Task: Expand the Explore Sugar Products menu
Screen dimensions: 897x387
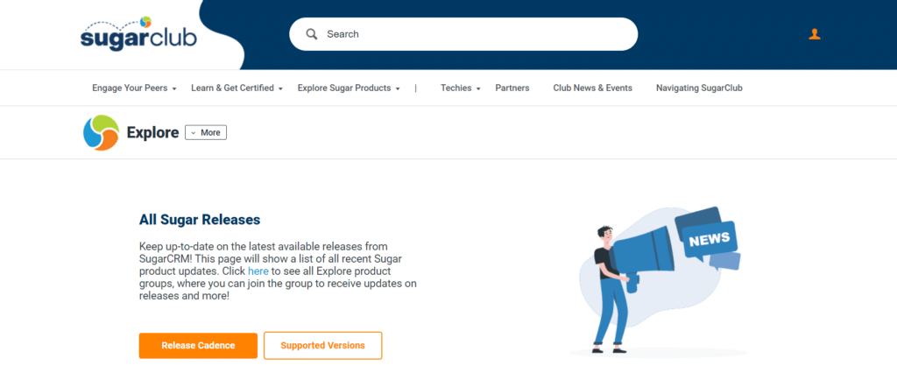Action: (x=349, y=88)
